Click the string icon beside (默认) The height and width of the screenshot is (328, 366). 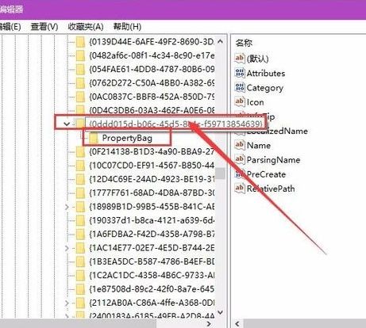click(240, 58)
